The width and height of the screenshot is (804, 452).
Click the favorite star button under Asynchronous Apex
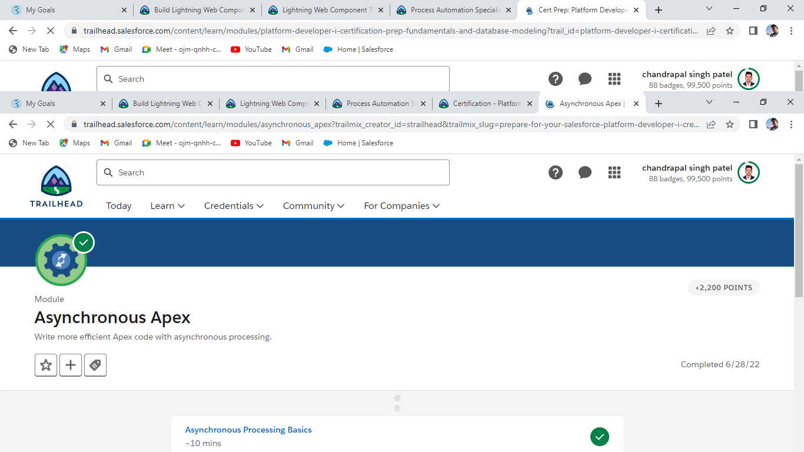point(46,365)
